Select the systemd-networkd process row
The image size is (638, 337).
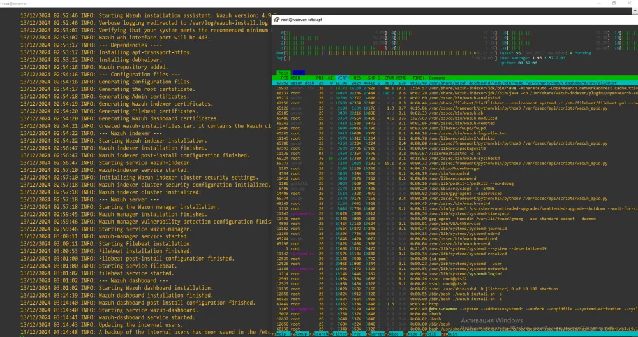pos(455,269)
